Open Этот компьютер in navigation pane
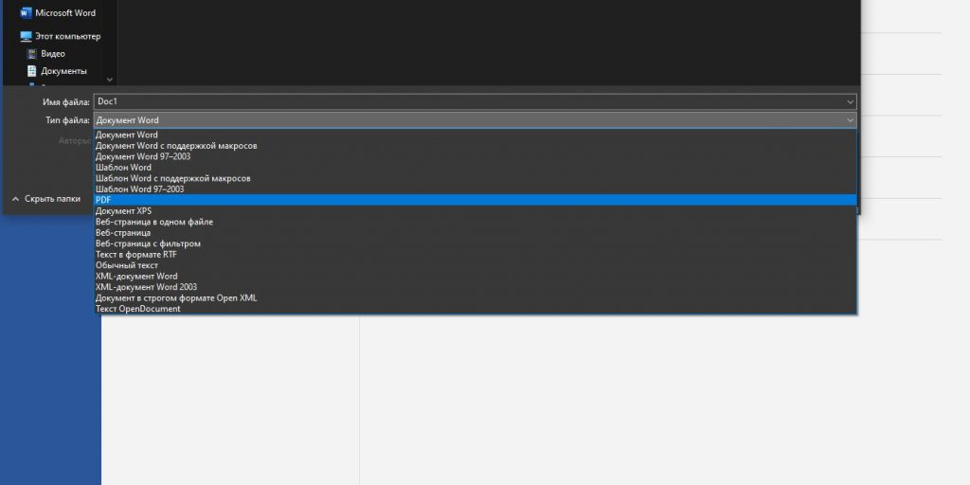Screen dimensions: 970x485 60,37
